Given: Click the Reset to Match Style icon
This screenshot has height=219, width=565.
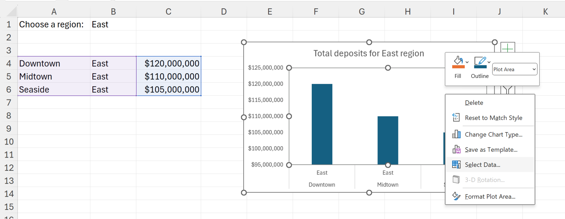Looking at the screenshot, I should [x=456, y=118].
